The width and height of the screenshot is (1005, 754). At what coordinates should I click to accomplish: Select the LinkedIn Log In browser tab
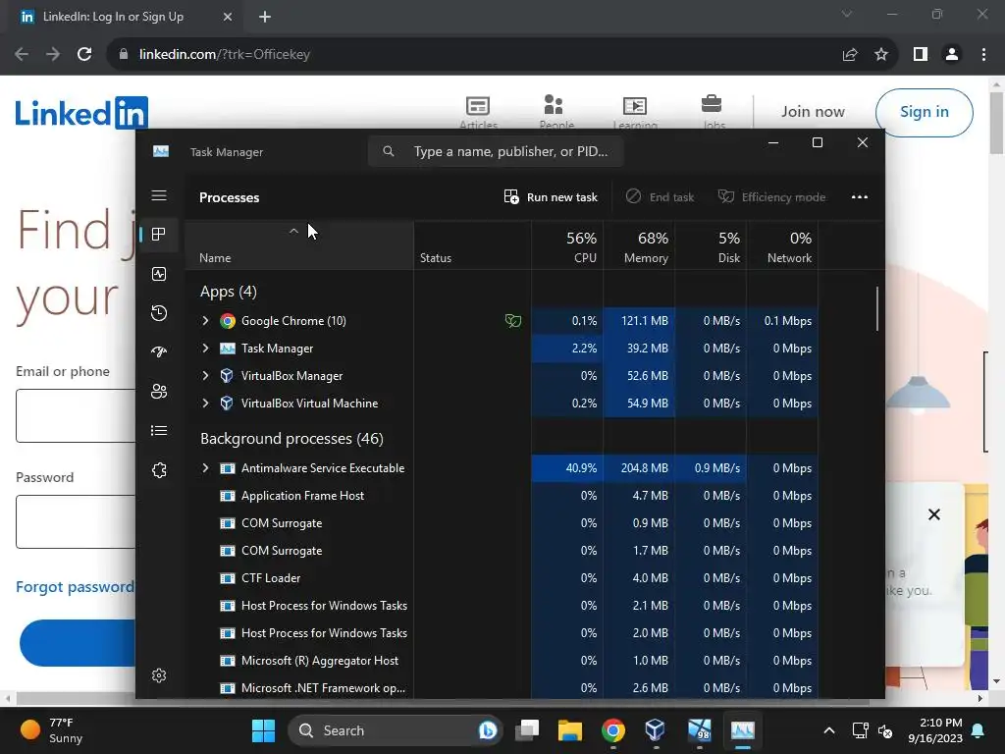(125, 18)
